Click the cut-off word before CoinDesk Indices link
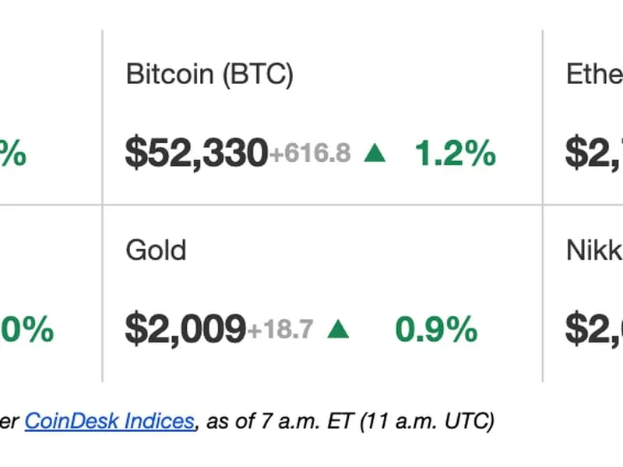 (x=10, y=422)
